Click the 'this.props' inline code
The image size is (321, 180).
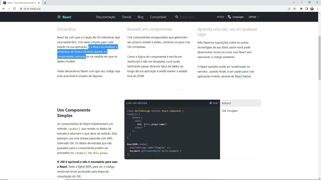pyautogui.click(x=101, y=153)
